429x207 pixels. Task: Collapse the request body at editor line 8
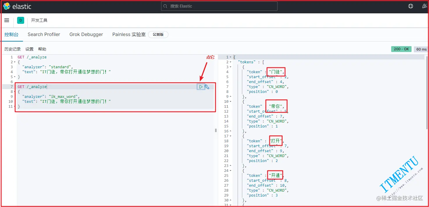[15, 92]
